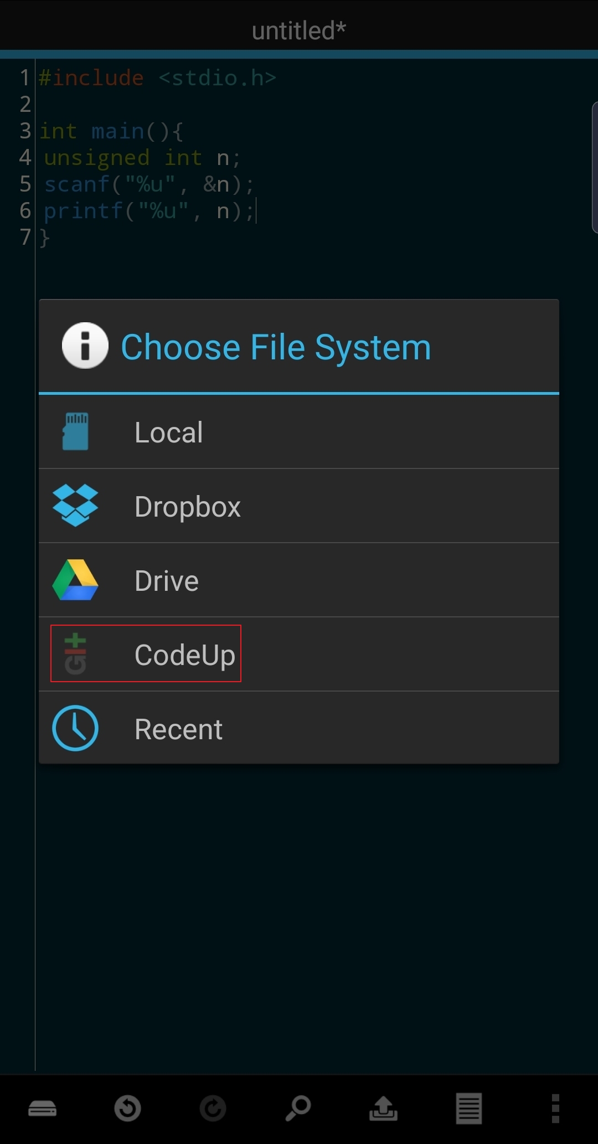Open the Drive file system entry
The height and width of the screenshot is (1144, 598).
(x=299, y=580)
